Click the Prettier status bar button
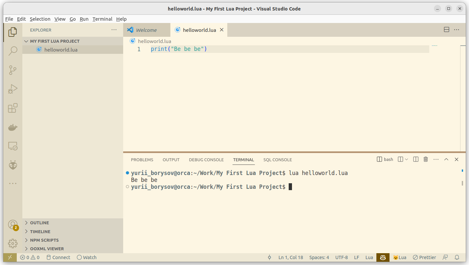The width and height of the screenshot is (469, 265). [x=424, y=257]
